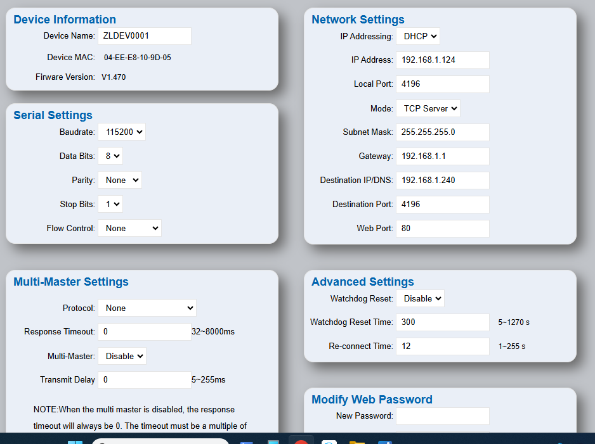
Task: Click the Modify Web Password heading
Action: click(x=372, y=400)
